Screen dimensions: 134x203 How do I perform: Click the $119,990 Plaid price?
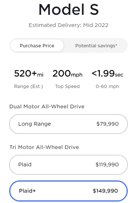pos(107,165)
